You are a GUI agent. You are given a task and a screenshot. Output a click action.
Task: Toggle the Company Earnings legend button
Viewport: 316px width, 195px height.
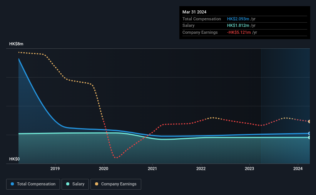point(116,184)
